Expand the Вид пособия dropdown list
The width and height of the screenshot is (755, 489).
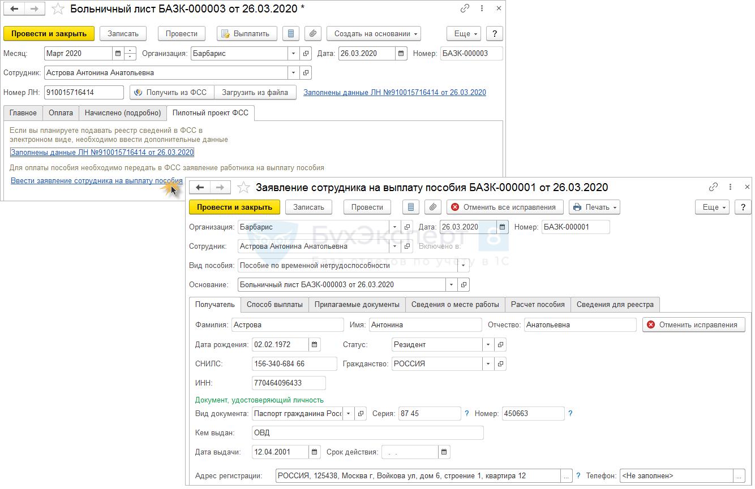coord(464,265)
